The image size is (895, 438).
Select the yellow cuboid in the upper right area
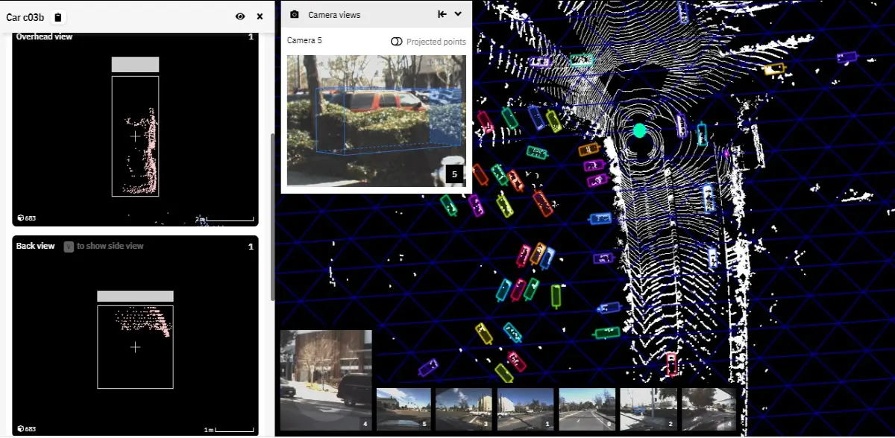coord(775,69)
